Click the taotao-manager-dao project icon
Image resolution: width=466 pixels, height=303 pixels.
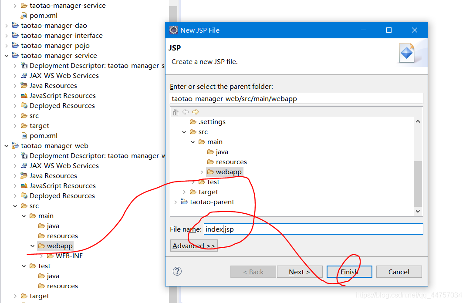[15, 25]
